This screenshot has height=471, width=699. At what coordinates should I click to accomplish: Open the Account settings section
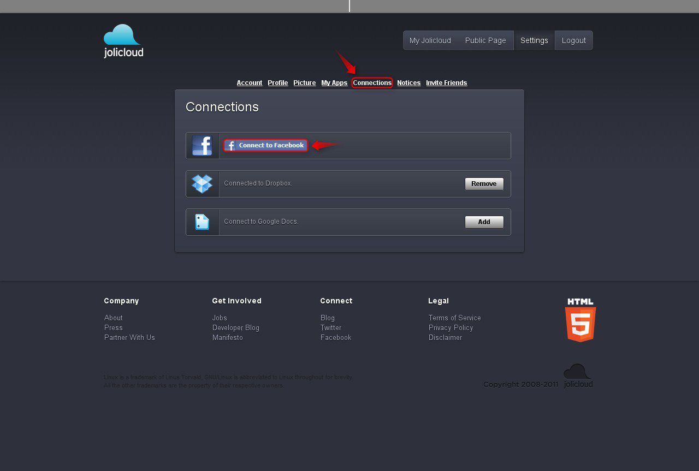[x=250, y=83]
